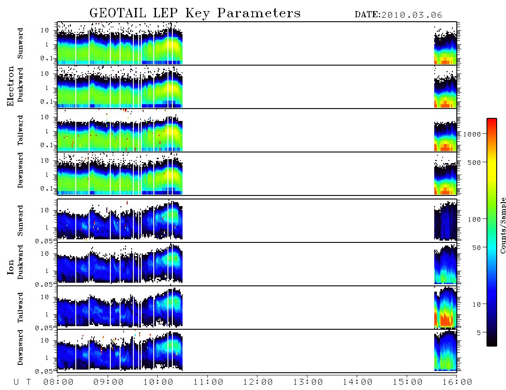The width and height of the screenshot is (506, 390).
Task: Click the '1000' color scale label
Action: pos(472,134)
